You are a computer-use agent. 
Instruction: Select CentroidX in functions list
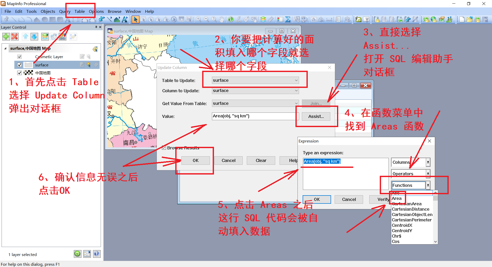pyautogui.click(x=402, y=225)
